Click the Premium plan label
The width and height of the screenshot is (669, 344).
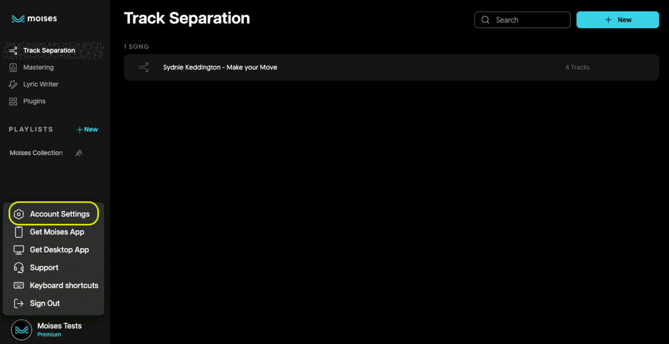49,335
